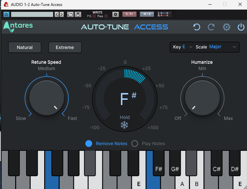Screen dimensions: 247x189
Task: Undo the last change in Auto-Tune
Action: tap(197, 27)
